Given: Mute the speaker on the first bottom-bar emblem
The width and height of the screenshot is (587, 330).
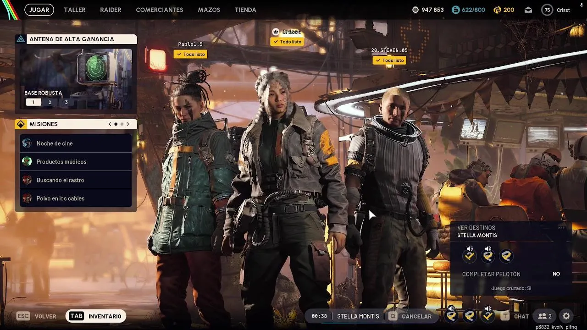Looking at the screenshot, I should coord(451,308).
